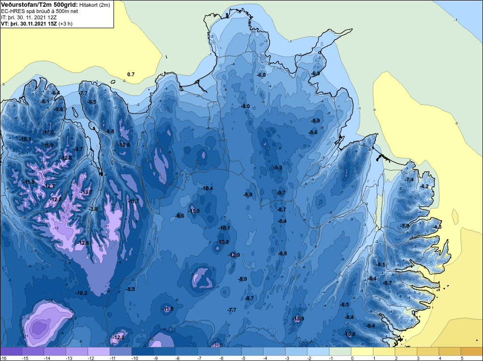Click the 0.7 temperature value over sea

coord(131,74)
